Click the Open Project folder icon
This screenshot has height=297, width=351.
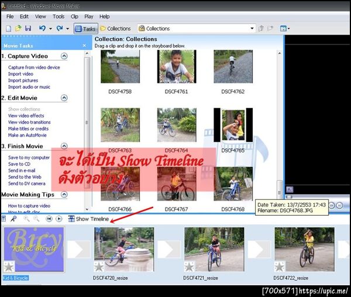click(x=18, y=29)
